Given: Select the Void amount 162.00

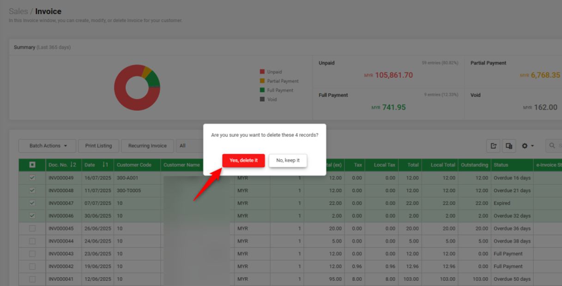Looking at the screenshot, I should pyautogui.click(x=545, y=107).
